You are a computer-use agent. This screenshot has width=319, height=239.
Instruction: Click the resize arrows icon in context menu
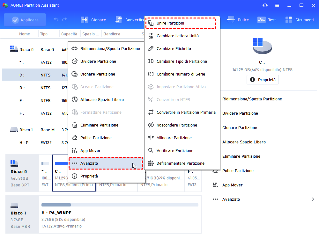point(74,48)
